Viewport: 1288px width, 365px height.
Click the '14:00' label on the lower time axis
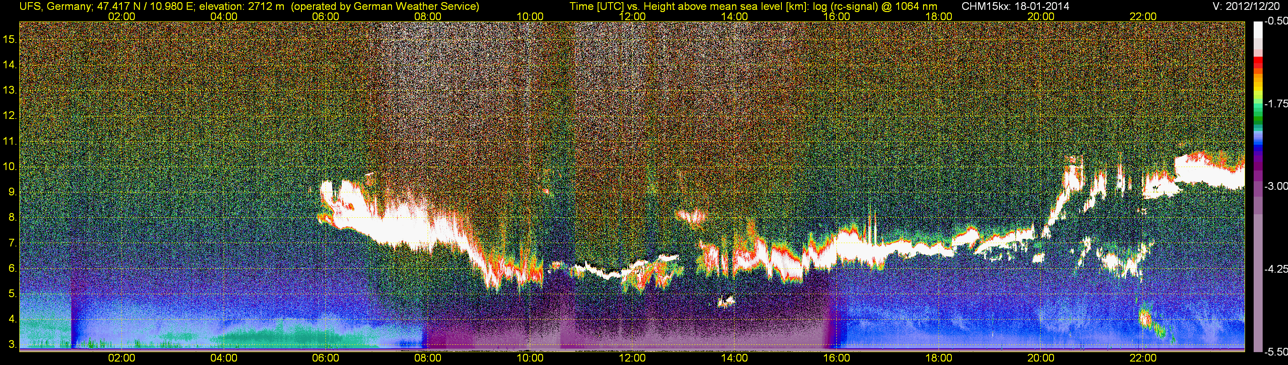pyautogui.click(x=735, y=358)
